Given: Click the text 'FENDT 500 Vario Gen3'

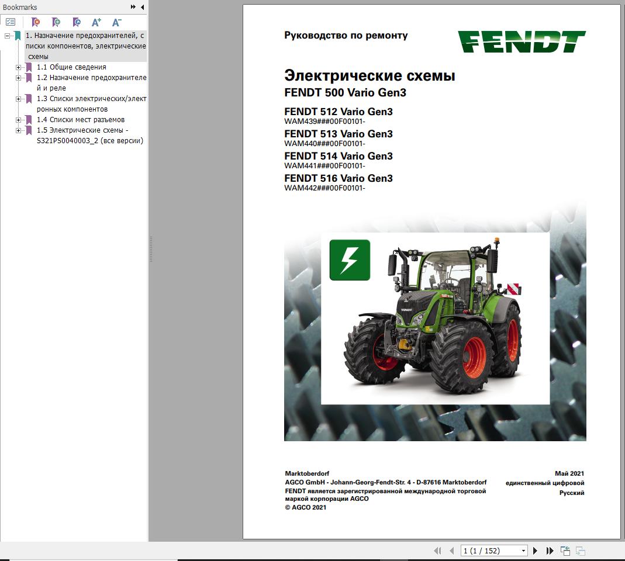Looking at the screenshot, I should 345,92.
